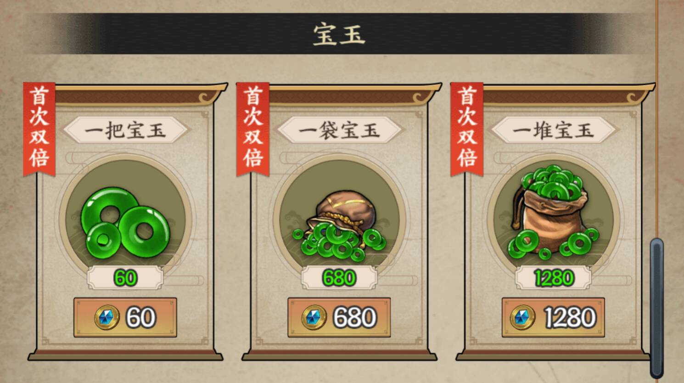
Task: Click the green 680 jade amount label
Action: (339, 277)
